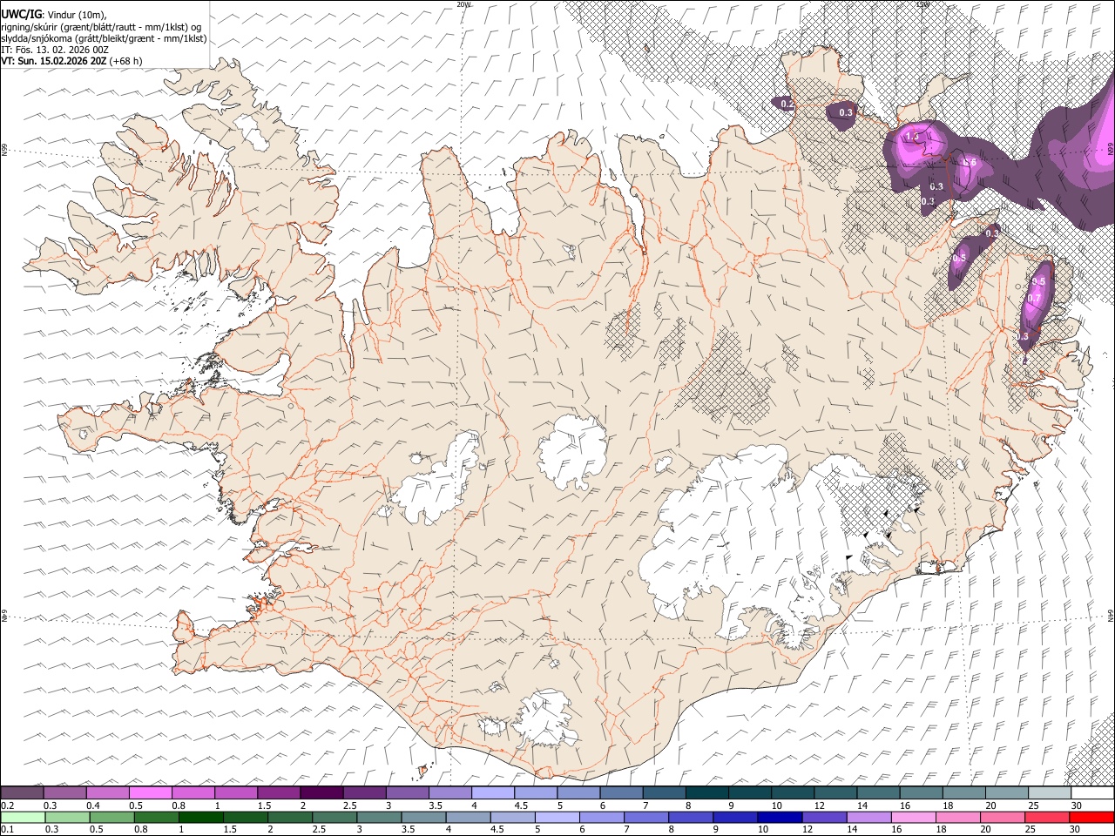Click the navy blue swatch between 10 and 12, bottom row

(779, 818)
